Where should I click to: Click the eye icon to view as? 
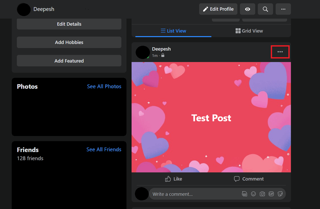tap(247, 9)
